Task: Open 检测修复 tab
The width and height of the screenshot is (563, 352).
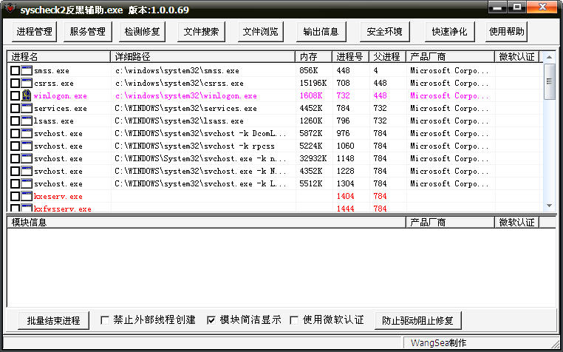Action: tap(142, 32)
